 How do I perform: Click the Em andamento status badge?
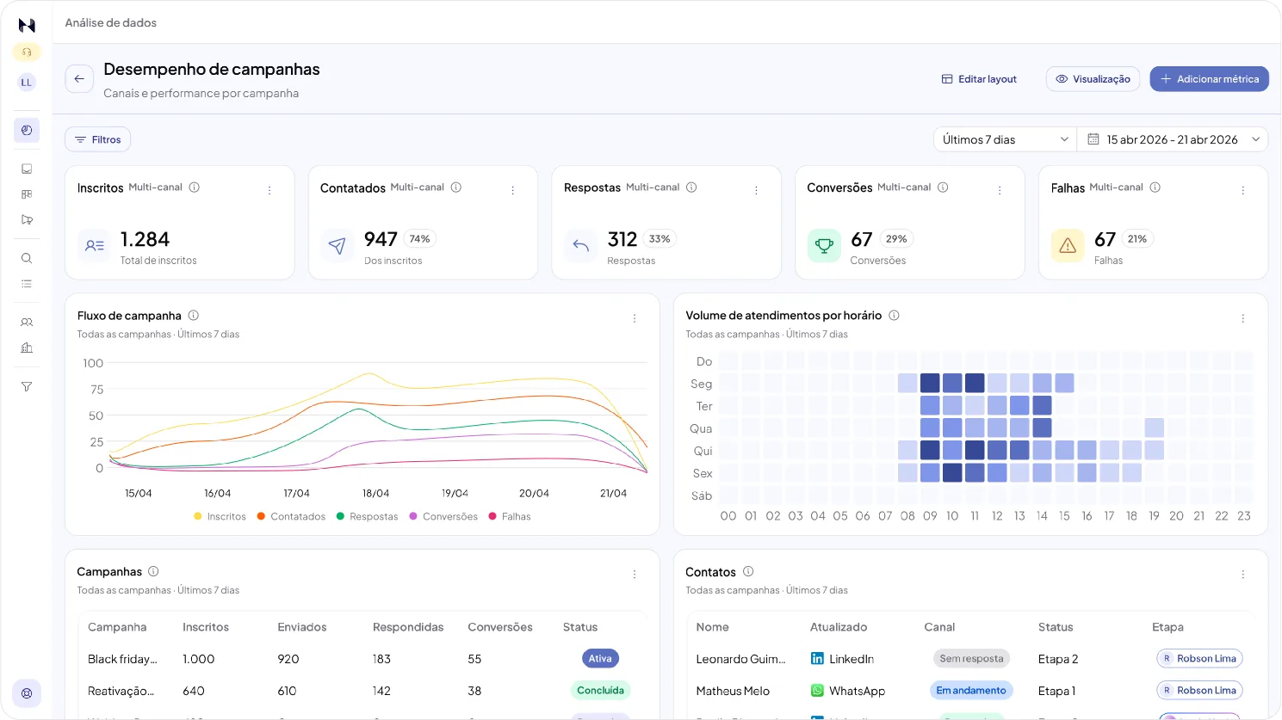(971, 691)
